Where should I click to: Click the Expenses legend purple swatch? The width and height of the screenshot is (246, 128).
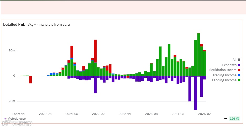coord(239,65)
